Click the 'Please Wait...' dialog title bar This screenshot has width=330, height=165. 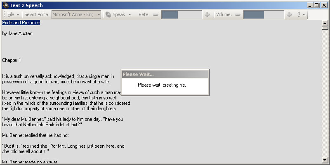coord(165,74)
